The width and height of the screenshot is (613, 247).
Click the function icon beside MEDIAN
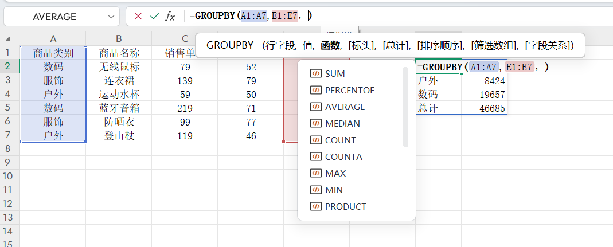coord(315,124)
